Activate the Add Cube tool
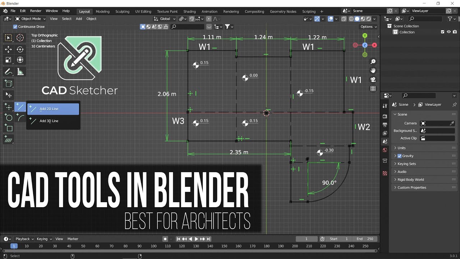This screenshot has width=460, height=259. [8, 83]
